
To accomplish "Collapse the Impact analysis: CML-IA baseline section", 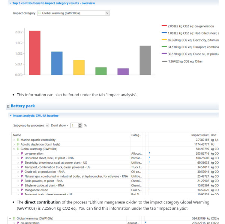I will (10, 116).
